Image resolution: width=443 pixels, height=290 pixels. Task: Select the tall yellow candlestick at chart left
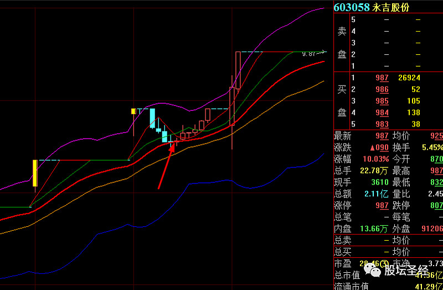[35, 173]
